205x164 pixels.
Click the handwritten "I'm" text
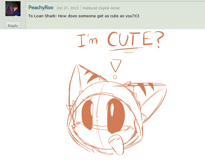[87, 40]
